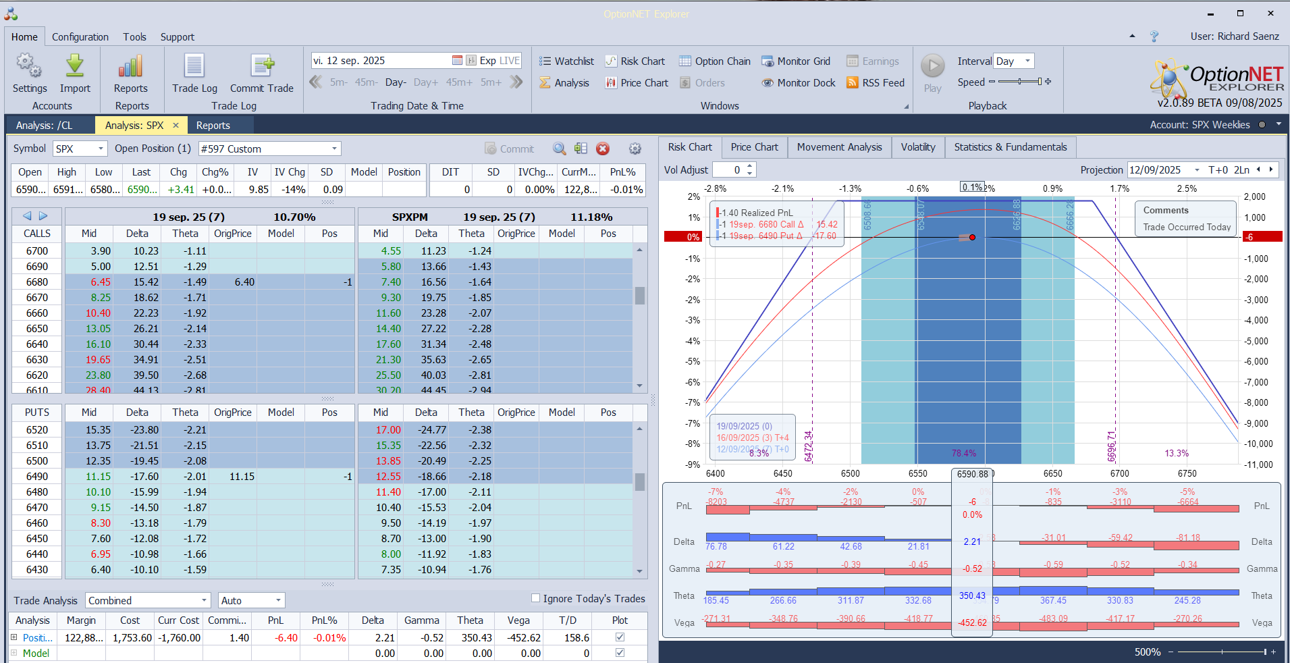Increase Vol Adjust with up stepper
The image size is (1290, 663).
(750, 167)
